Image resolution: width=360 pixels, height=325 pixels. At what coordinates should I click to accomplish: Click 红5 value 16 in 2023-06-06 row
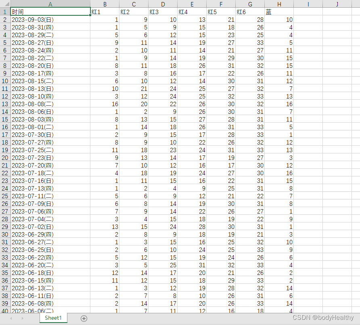221,310
